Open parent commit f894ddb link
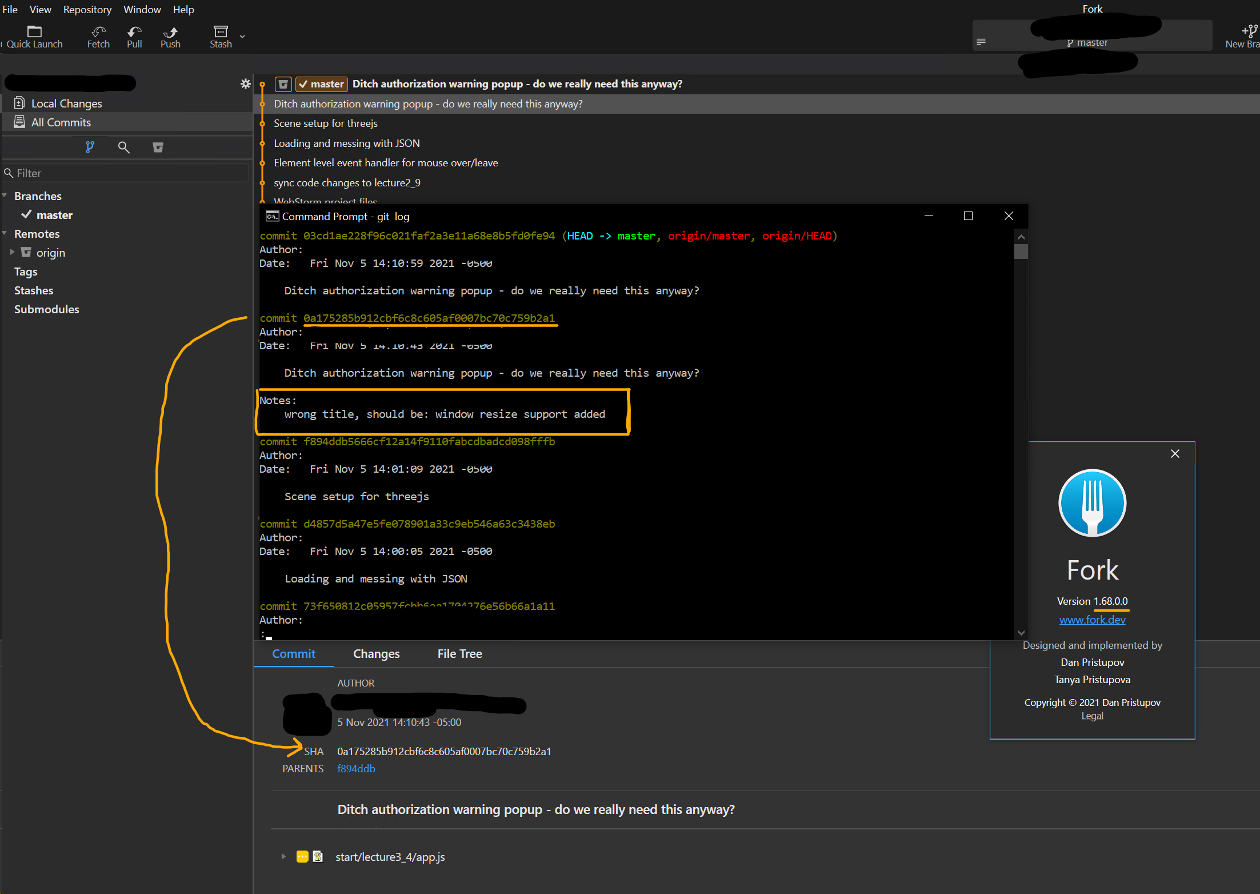1260x894 pixels. tap(356, 768)
